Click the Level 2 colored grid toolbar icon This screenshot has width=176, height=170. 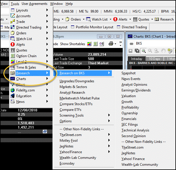pyautogui.click(x=89, y=44)
